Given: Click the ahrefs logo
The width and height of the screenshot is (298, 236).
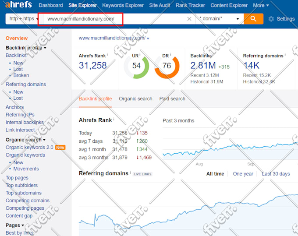Looking at the screenshot, I should click(x=18, y=4).
